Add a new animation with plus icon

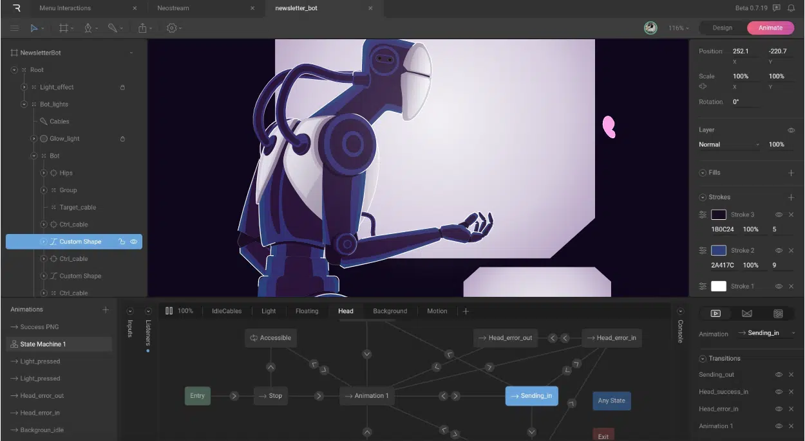106,310
